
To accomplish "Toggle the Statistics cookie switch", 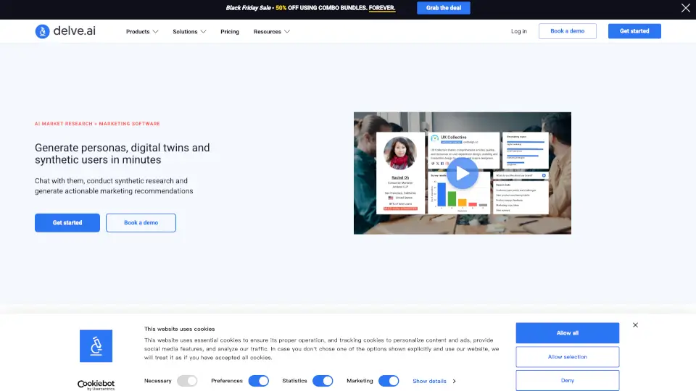I will tap(323, 381).
